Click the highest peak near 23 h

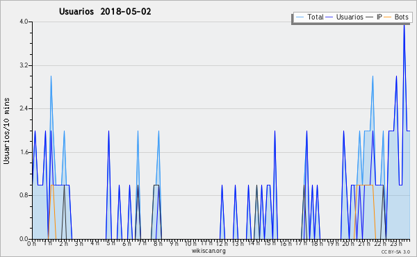[404, 24]
